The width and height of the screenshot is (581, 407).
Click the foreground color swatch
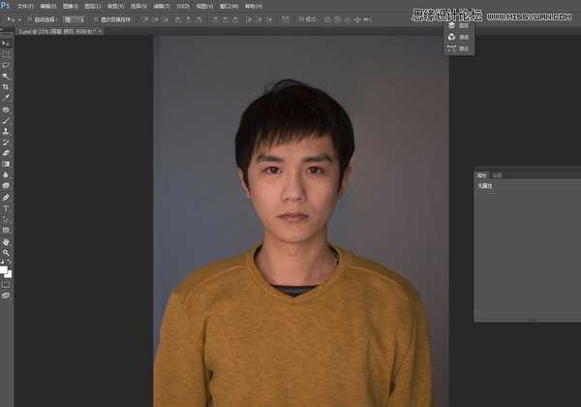pyautogui.click(x=5, y=267)
